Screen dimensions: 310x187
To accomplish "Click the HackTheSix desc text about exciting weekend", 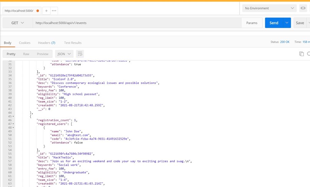I will [120, 161].
